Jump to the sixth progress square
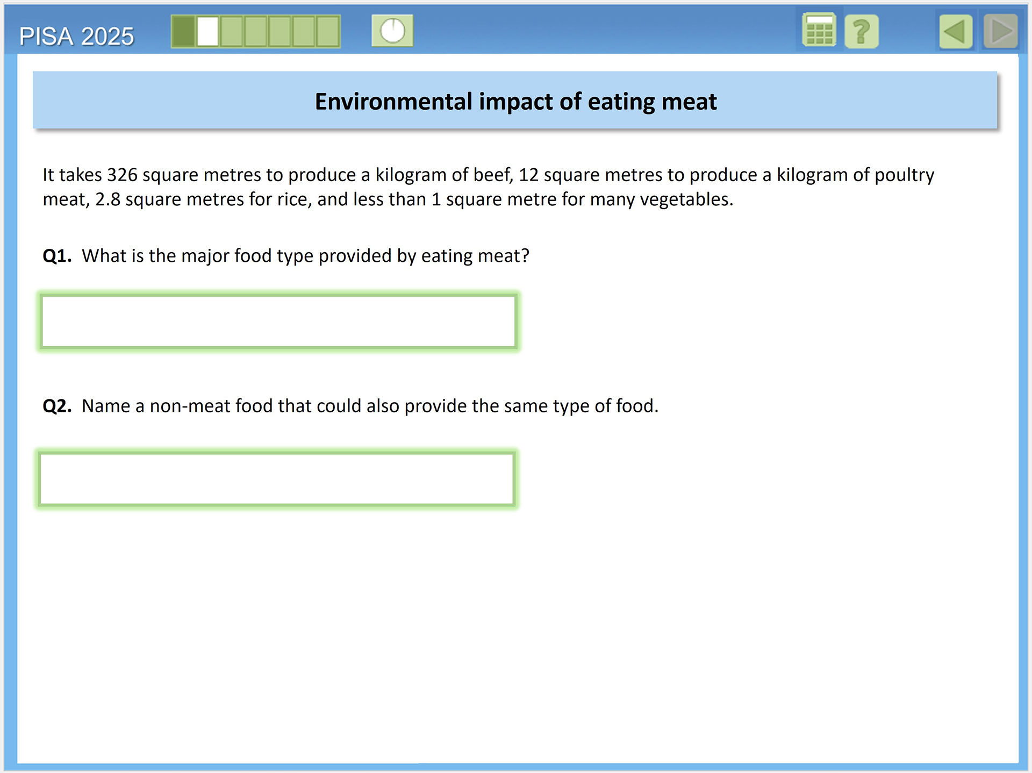1032x773 pixels. pyautogui.click(x=304, y=31)
